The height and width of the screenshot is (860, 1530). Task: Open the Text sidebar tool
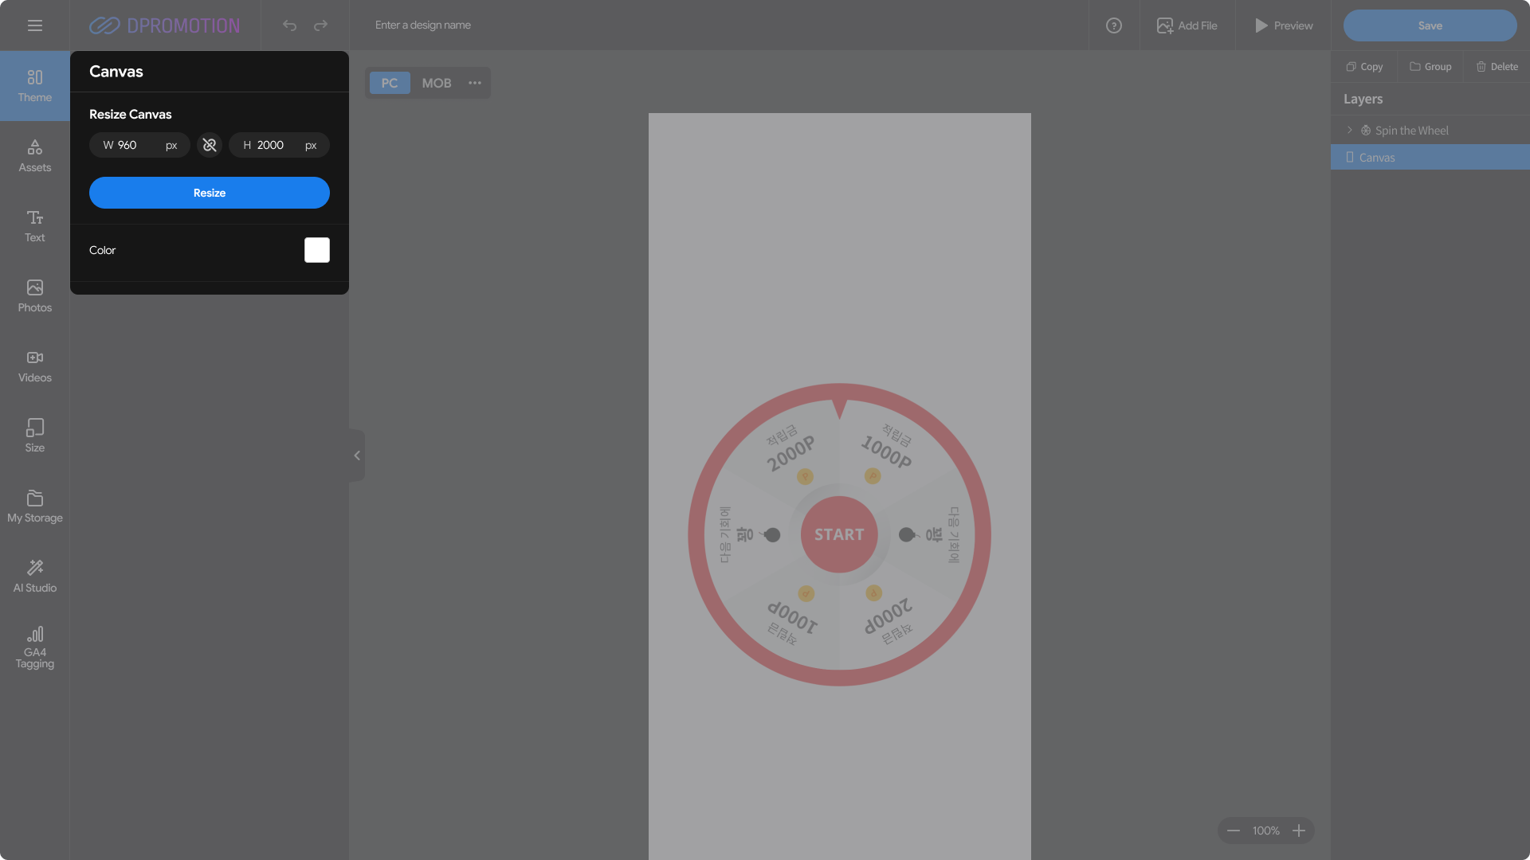point(34,226)
